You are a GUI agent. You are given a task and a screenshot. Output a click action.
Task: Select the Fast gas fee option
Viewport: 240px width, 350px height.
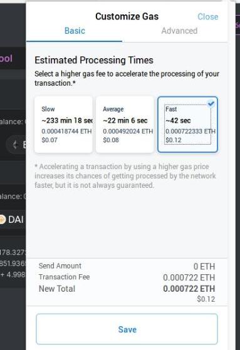(x=188, y=125)
